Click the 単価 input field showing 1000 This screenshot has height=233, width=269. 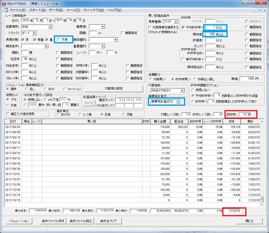click(247, 79)
